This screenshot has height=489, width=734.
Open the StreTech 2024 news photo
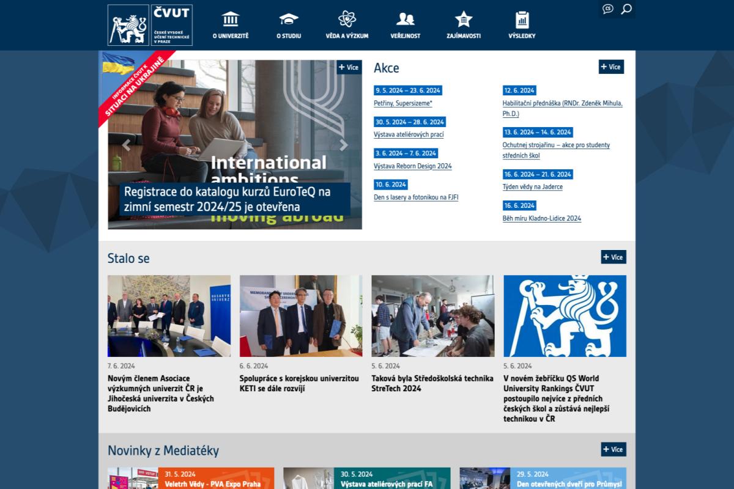(x=432, y=316)
